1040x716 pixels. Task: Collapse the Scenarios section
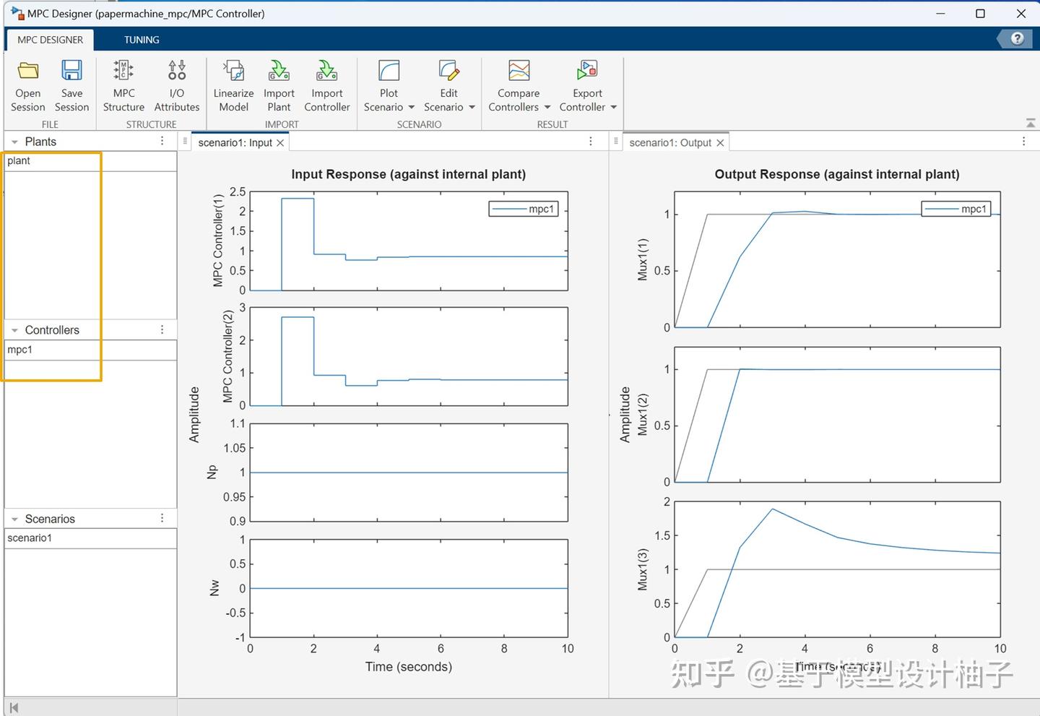tap(14, 518)
